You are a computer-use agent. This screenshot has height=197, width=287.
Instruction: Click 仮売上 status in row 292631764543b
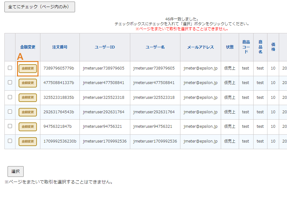tap(230, 112)
